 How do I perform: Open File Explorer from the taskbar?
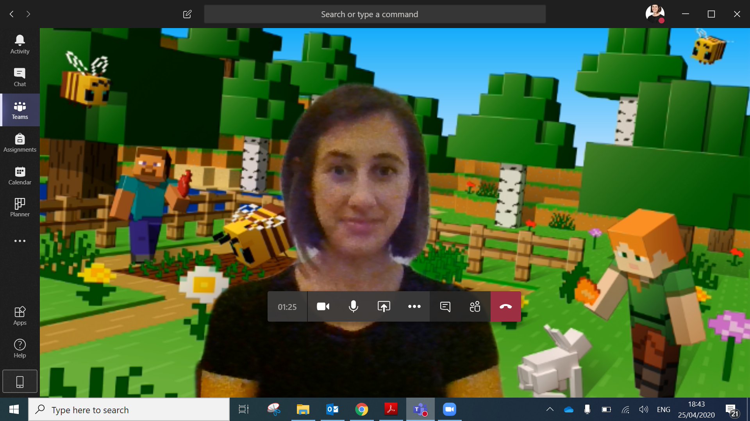pos(303,409)
